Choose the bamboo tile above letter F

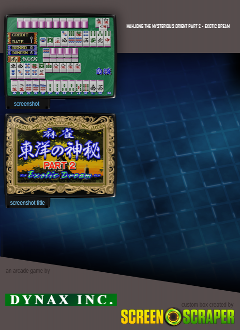coord(50,86)
